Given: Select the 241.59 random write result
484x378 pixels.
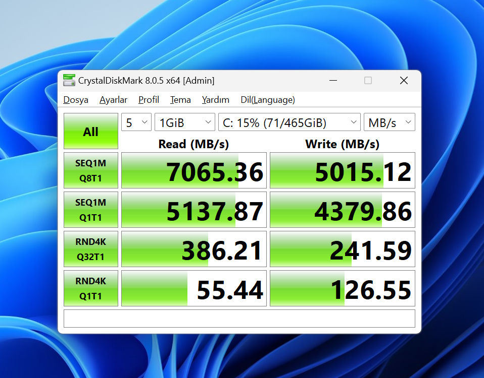Looking at the screenshot, I should 343,249.
